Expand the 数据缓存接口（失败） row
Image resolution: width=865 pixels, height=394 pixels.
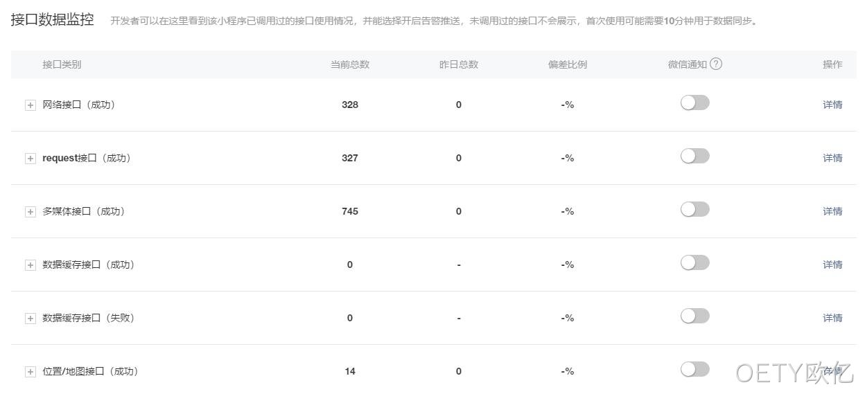(30, 319)
